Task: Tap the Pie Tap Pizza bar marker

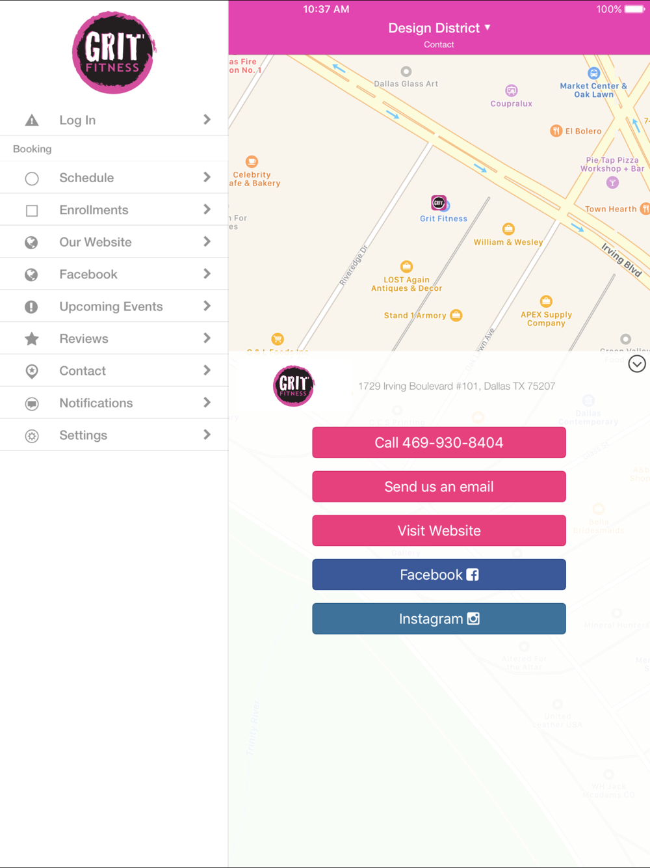Action: click(612, 183)
